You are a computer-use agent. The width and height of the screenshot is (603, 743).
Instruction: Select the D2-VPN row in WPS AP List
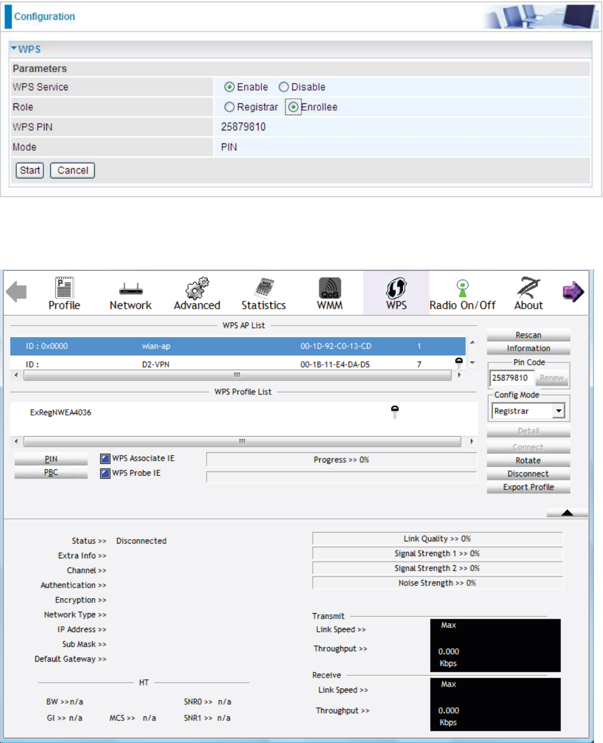click(x=238, y=364)
